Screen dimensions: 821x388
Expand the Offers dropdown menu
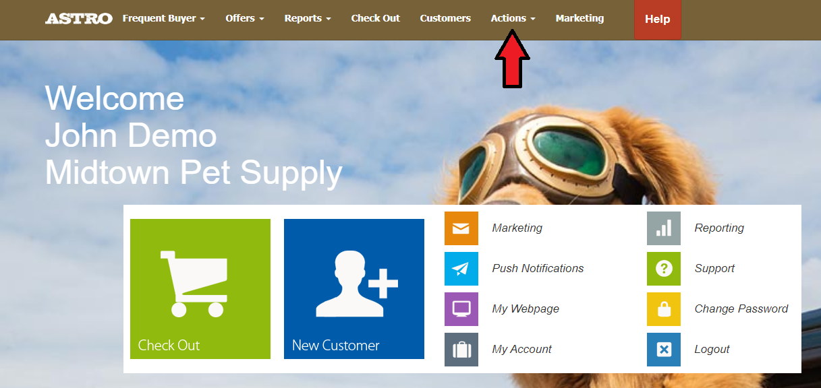[245, 19]
